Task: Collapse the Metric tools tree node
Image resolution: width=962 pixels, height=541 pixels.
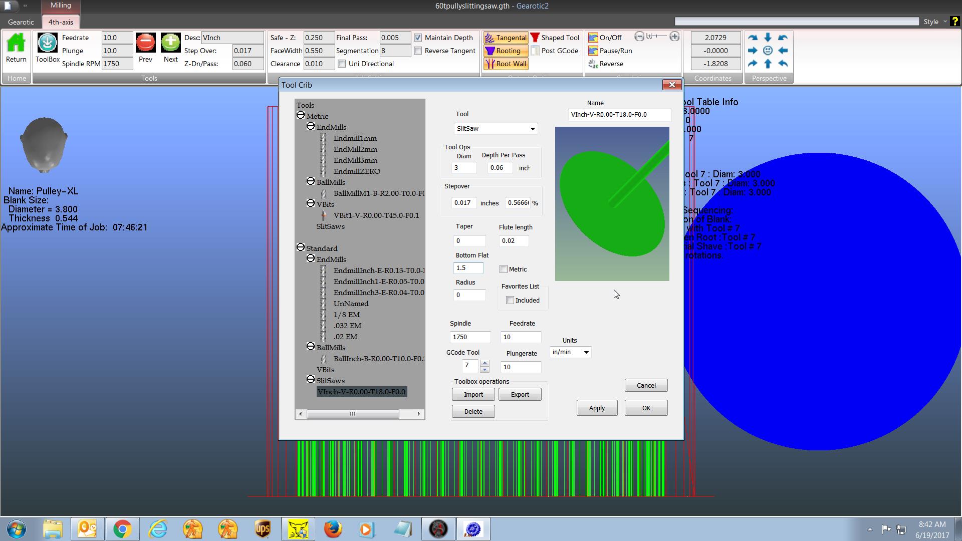Action: [301, 116]
